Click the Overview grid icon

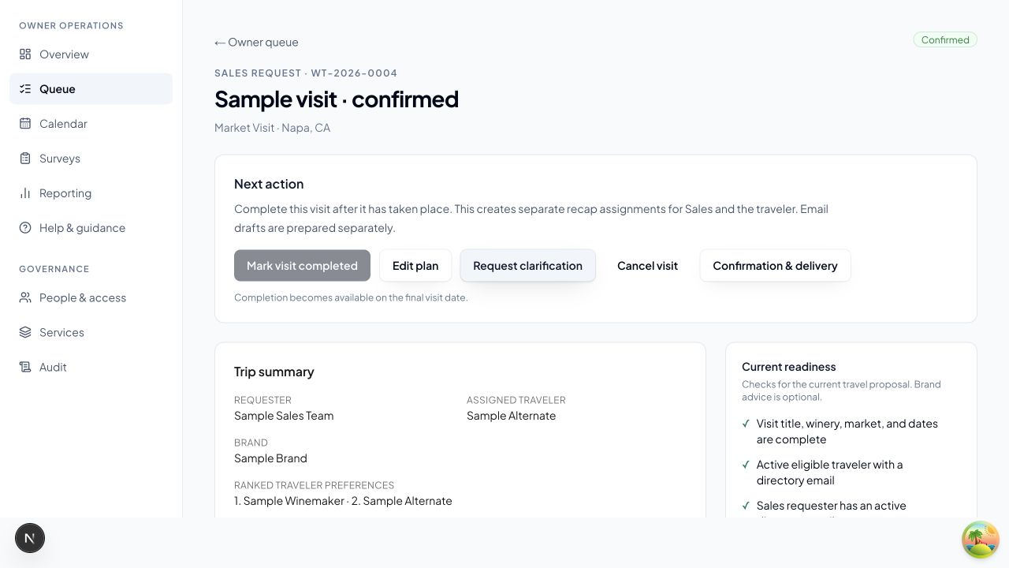25,54
